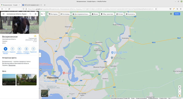Share the place via Поделиться icon

pos(33,49)
